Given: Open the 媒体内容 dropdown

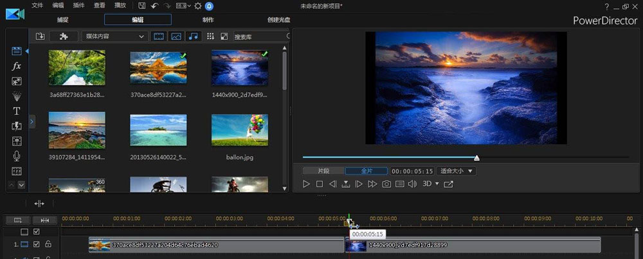Looking at the screenshot, I should pos(115,37).
